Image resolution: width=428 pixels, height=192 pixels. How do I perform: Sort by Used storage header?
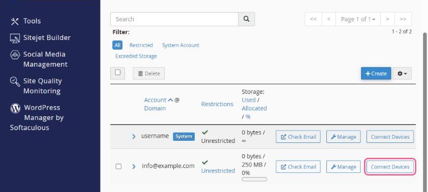pyautogui.click(x=249, y=100)
